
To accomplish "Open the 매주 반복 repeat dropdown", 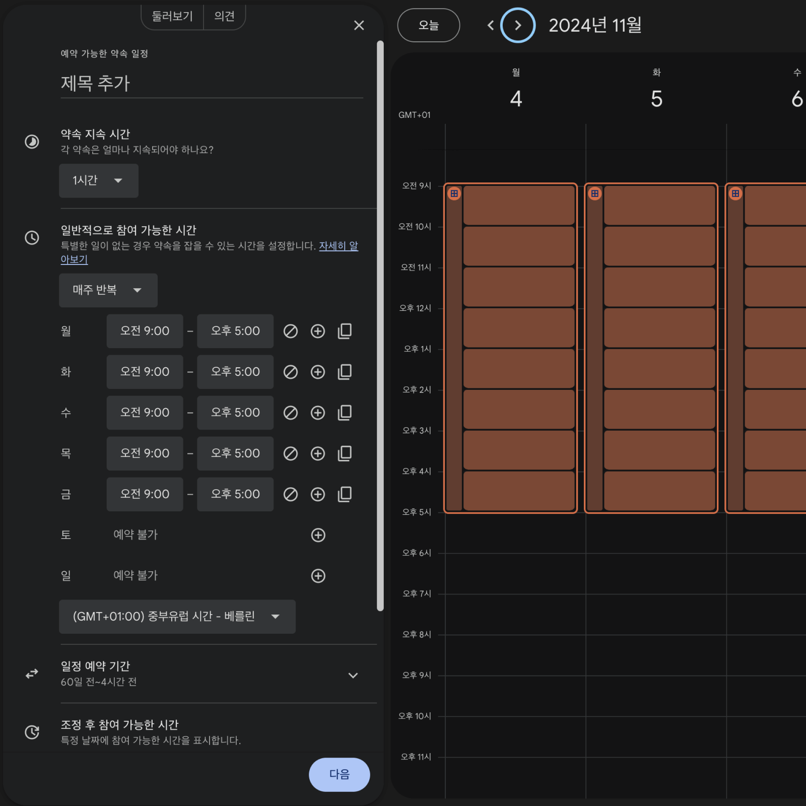I will 108,290.
